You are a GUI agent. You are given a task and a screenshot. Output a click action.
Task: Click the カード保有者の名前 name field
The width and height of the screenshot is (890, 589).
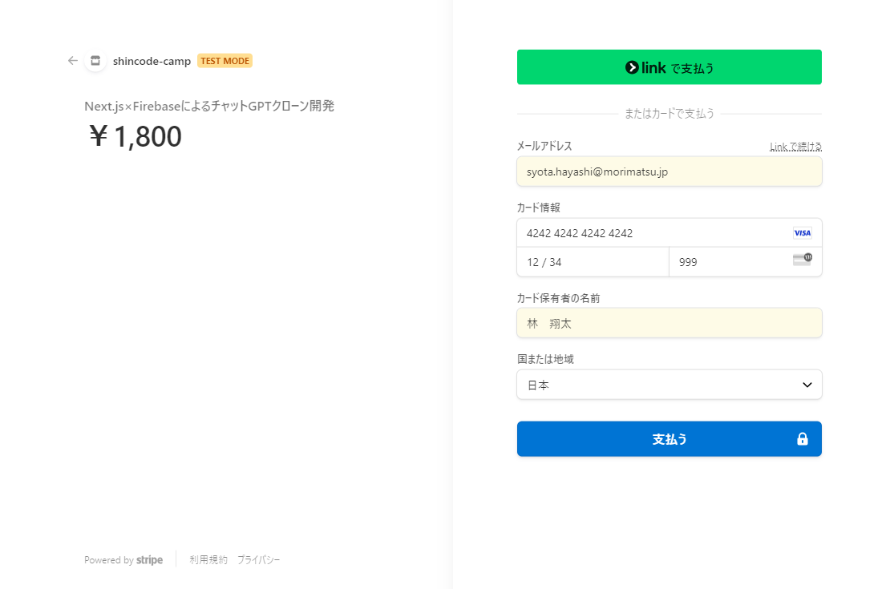point(670,323)
